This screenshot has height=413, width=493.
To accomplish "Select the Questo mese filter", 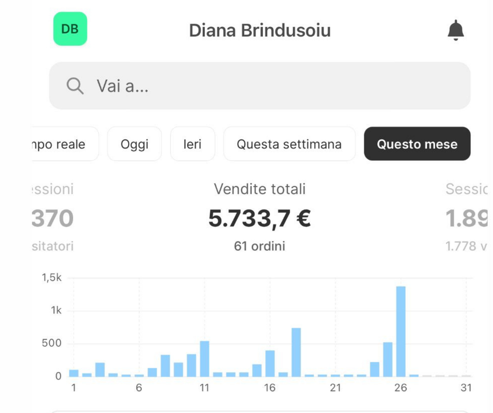I will [417, 144].
